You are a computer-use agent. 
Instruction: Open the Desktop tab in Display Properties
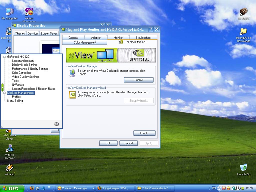coord(33,33)
